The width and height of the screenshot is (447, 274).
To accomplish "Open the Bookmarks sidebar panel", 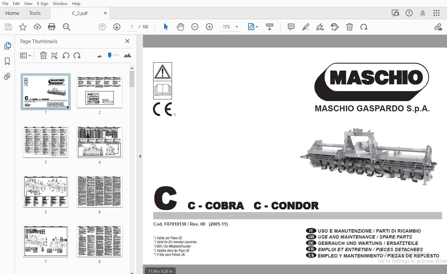I will pyautogui.click(x=7, y=61).
